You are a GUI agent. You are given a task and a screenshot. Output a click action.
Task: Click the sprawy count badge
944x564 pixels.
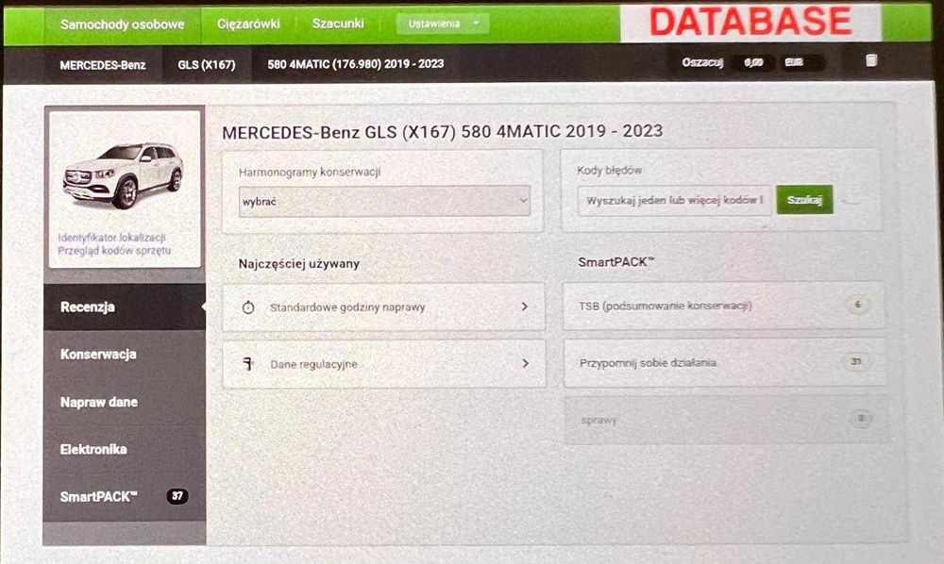[x=861, y=419]
